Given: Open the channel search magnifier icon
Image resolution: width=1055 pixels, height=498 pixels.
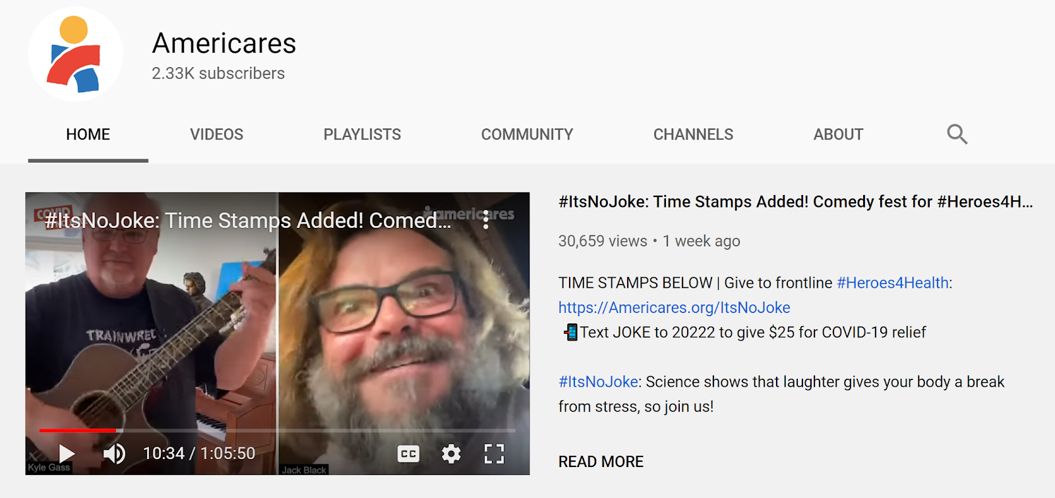Looking at the screenshot, I should click(x=957, y=134).
